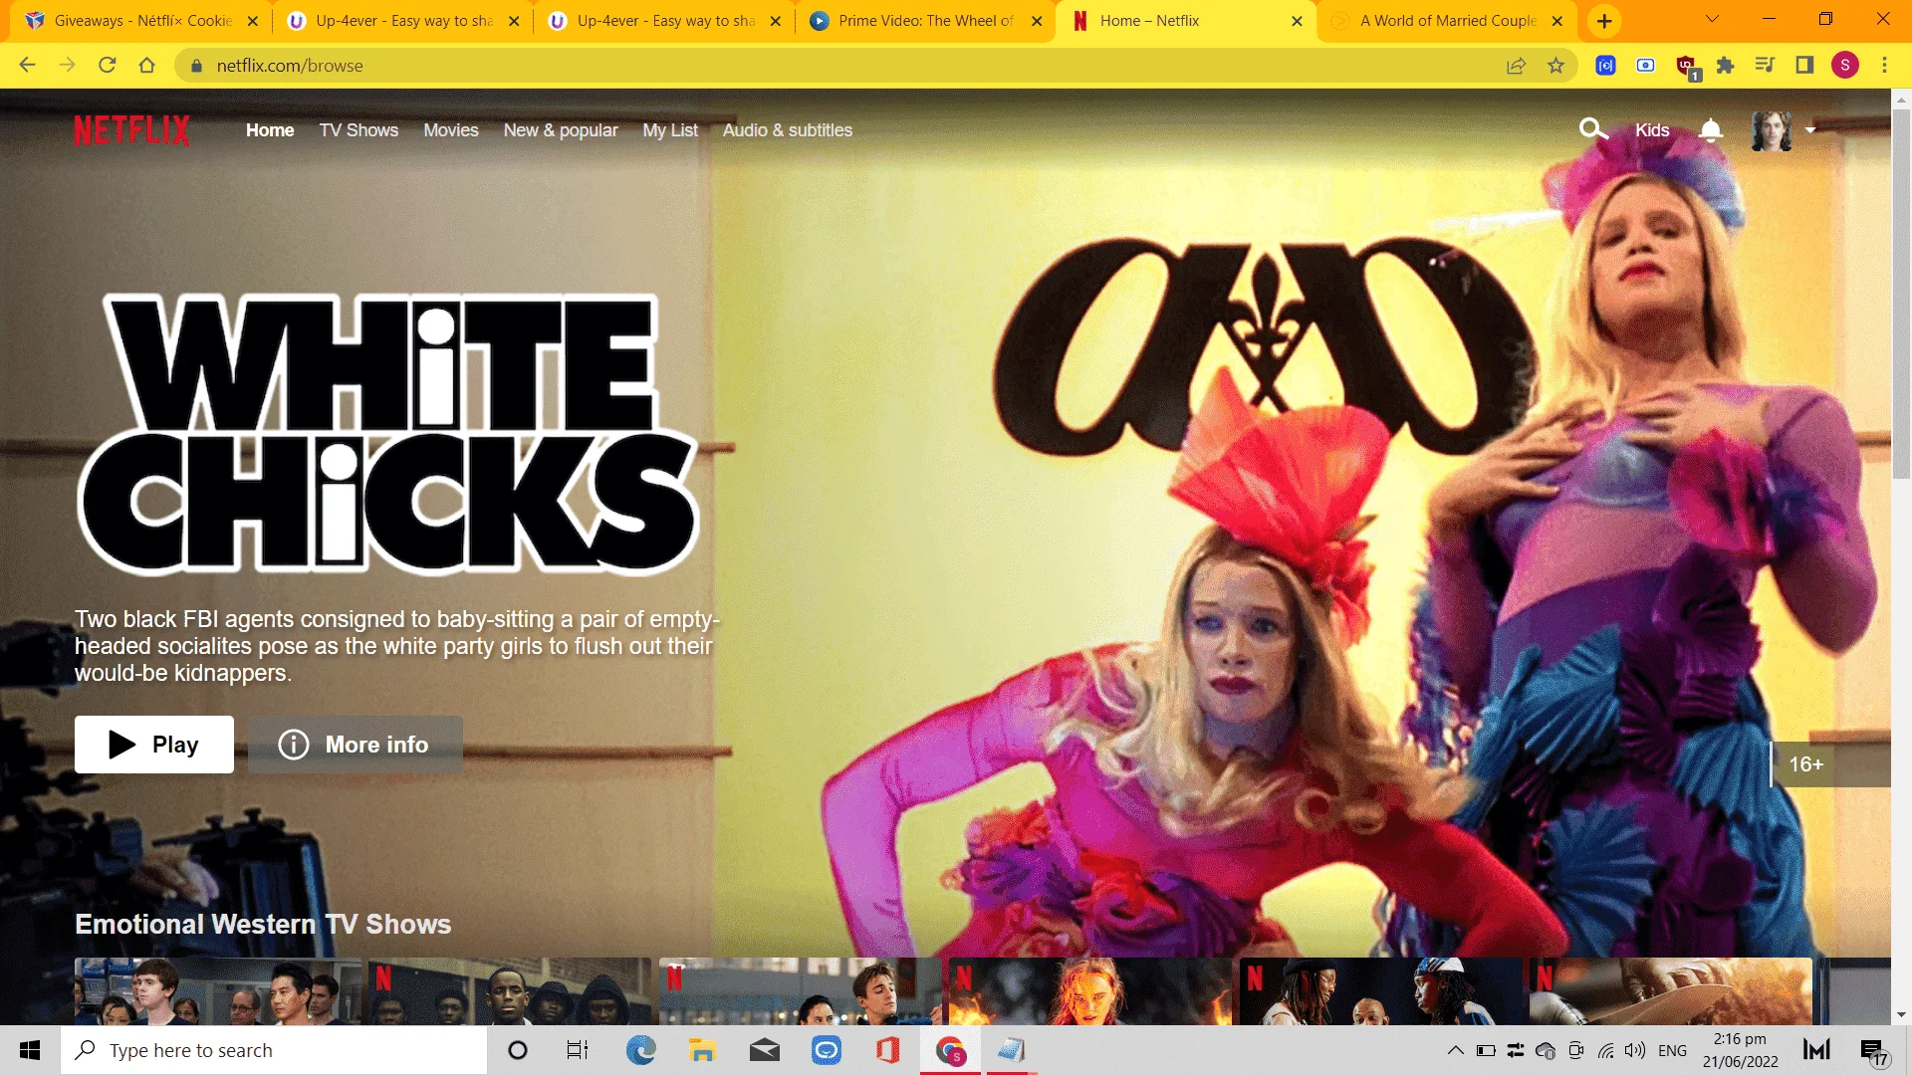Image resolution: width=1912 pixels, height=1075 pixels.
Task: Go to the browser home page
Action: [146, 65]
